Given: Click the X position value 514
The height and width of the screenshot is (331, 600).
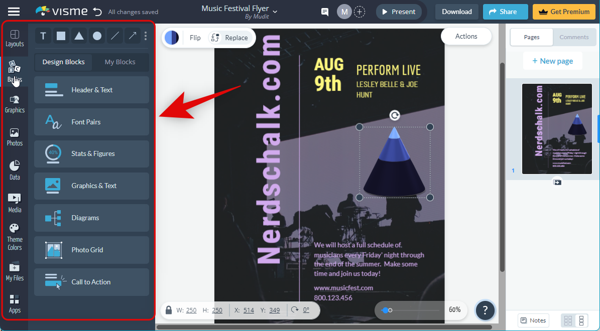Looking at the screenshot, I should click(249, 310).
